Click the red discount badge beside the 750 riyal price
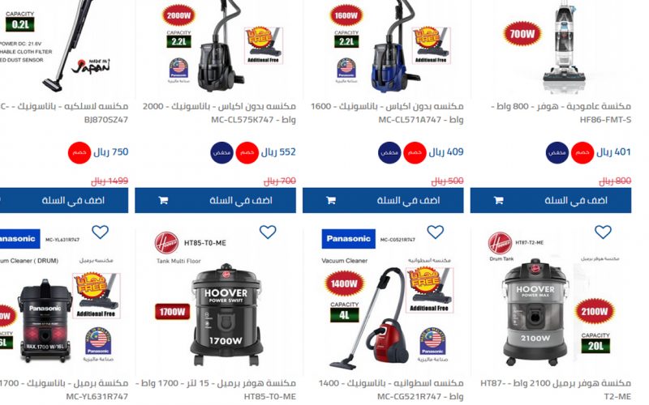Viewport: 649px width, 405px height. point(80,152)
